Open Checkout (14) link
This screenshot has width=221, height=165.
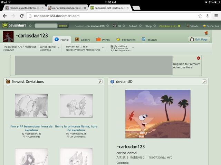168,26
